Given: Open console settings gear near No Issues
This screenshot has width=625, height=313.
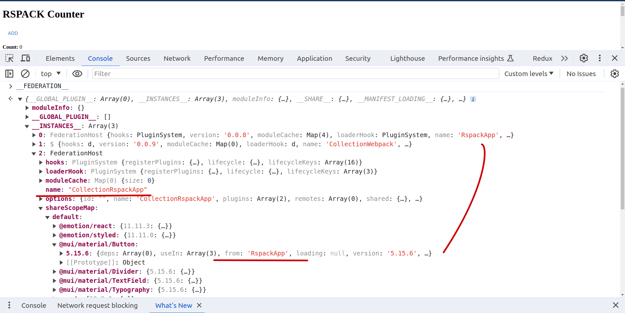Looking at the screenshot, I should point(615,74).
